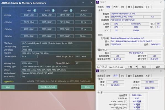Image resolution: width=165 pixels, height=110 pixels.
Task: Click the 工具 button in upper CPU-Z
Action: pyautogui.click(x=130, y=67)
